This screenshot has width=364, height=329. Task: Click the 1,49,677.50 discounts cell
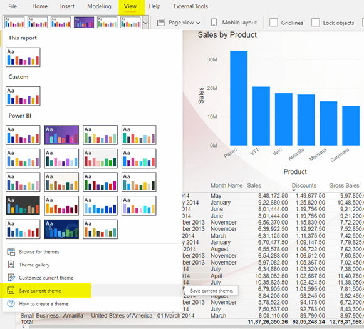click(310, 196)
